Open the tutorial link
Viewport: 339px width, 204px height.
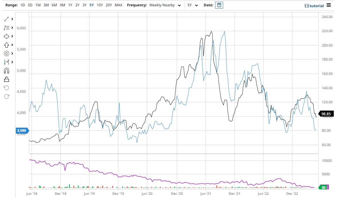pos(314,6)
